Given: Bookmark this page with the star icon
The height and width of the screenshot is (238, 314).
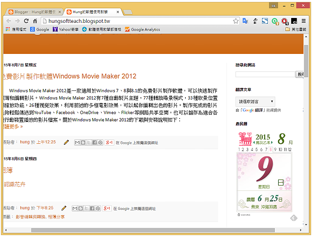Looking at the screenshot, I should (236, 21).
